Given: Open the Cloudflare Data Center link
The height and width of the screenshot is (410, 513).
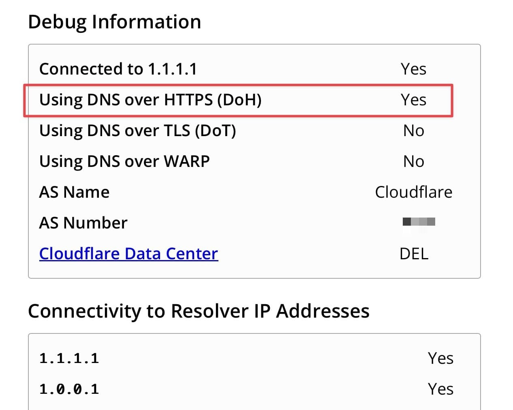Looking at the screenshot, I should pos(128,253).
